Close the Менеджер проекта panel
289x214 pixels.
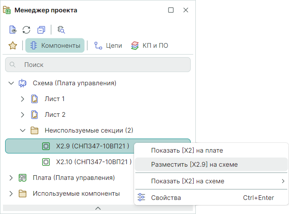coord(186,10)
